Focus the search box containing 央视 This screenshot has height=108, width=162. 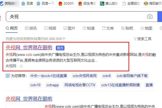point(82,17)
